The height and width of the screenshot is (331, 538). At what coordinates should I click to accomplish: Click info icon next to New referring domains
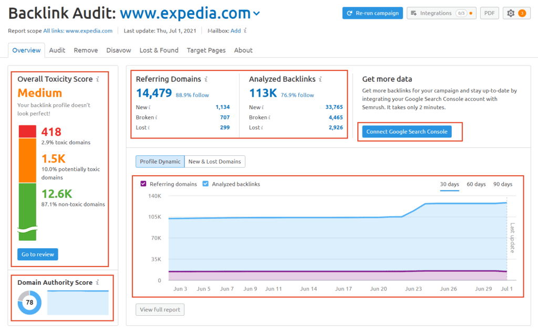(149, 107)
